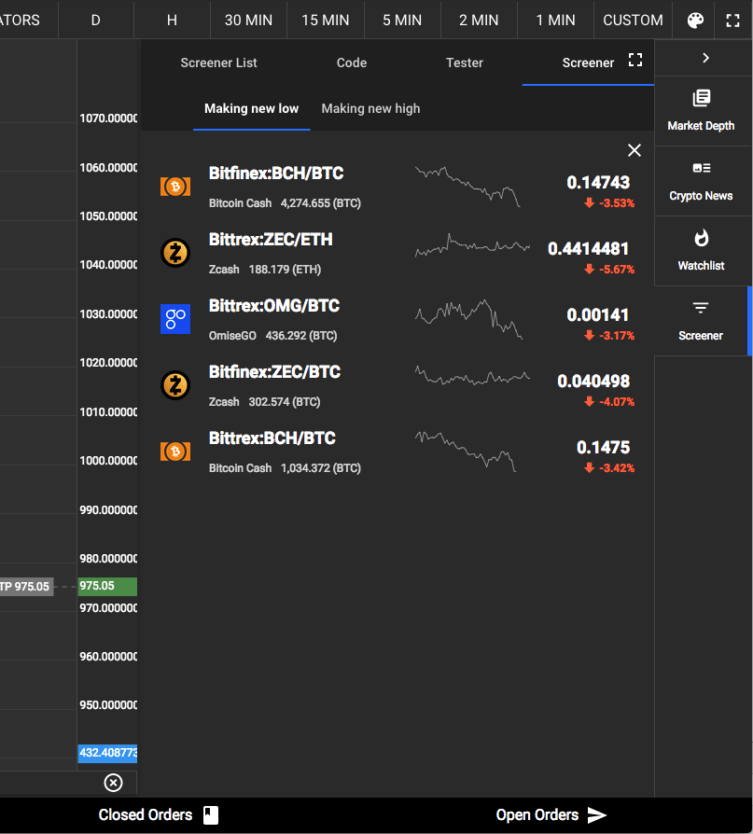Viewport: 753px width, 834px height.
Task: Open the color theme palette icon
Action: 695,21
